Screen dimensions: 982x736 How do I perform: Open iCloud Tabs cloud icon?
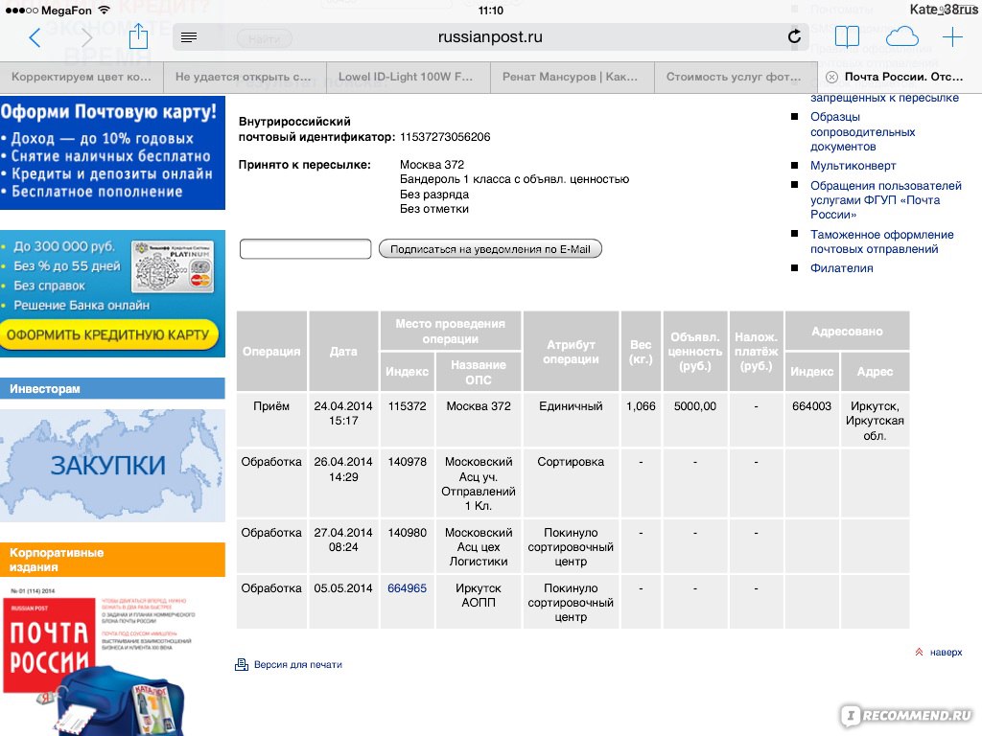901,37
